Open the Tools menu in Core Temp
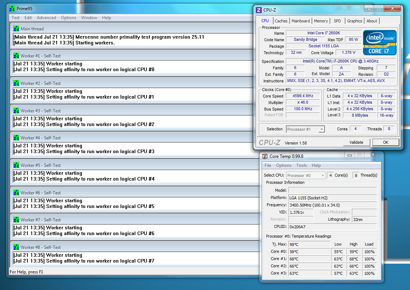Viewport: 410px width, 290px height. (x=301, y=165)
